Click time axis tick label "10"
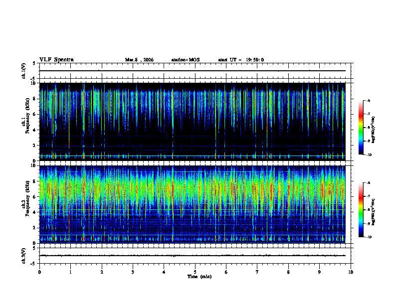The image size is (395, 305). click(351, 272)
